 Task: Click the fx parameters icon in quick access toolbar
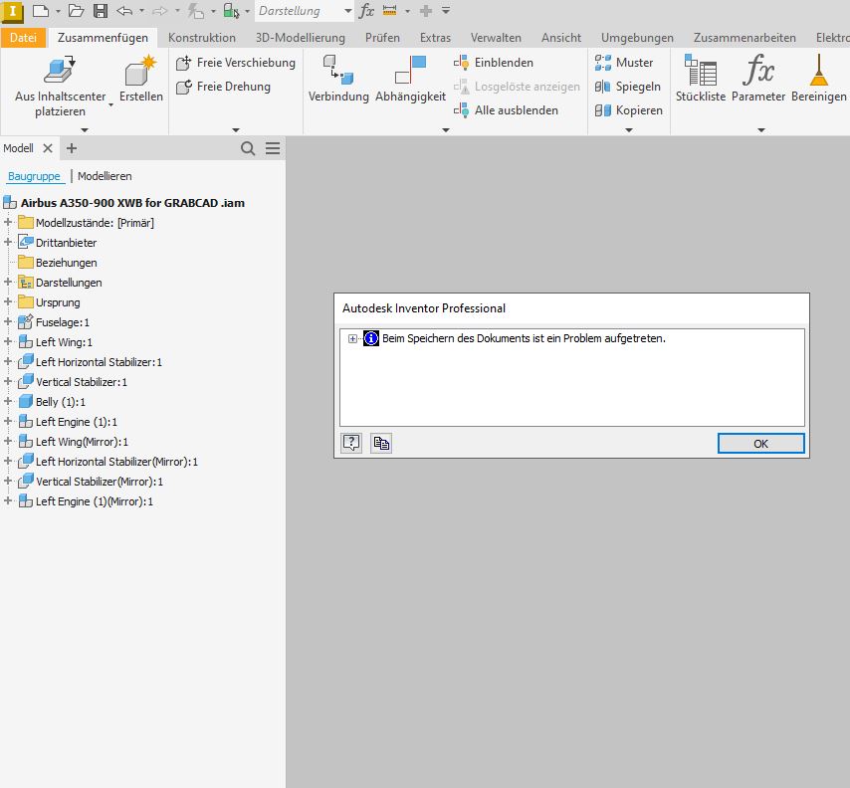(367, 11)
